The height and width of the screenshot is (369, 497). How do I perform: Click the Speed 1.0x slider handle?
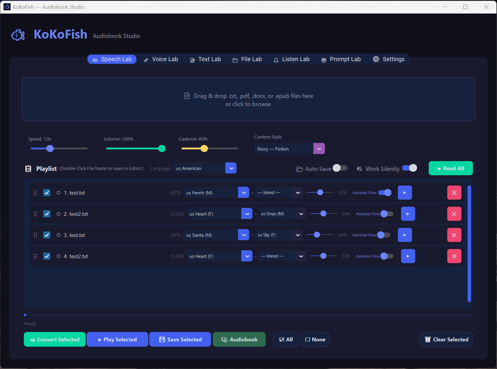point(50,148)
